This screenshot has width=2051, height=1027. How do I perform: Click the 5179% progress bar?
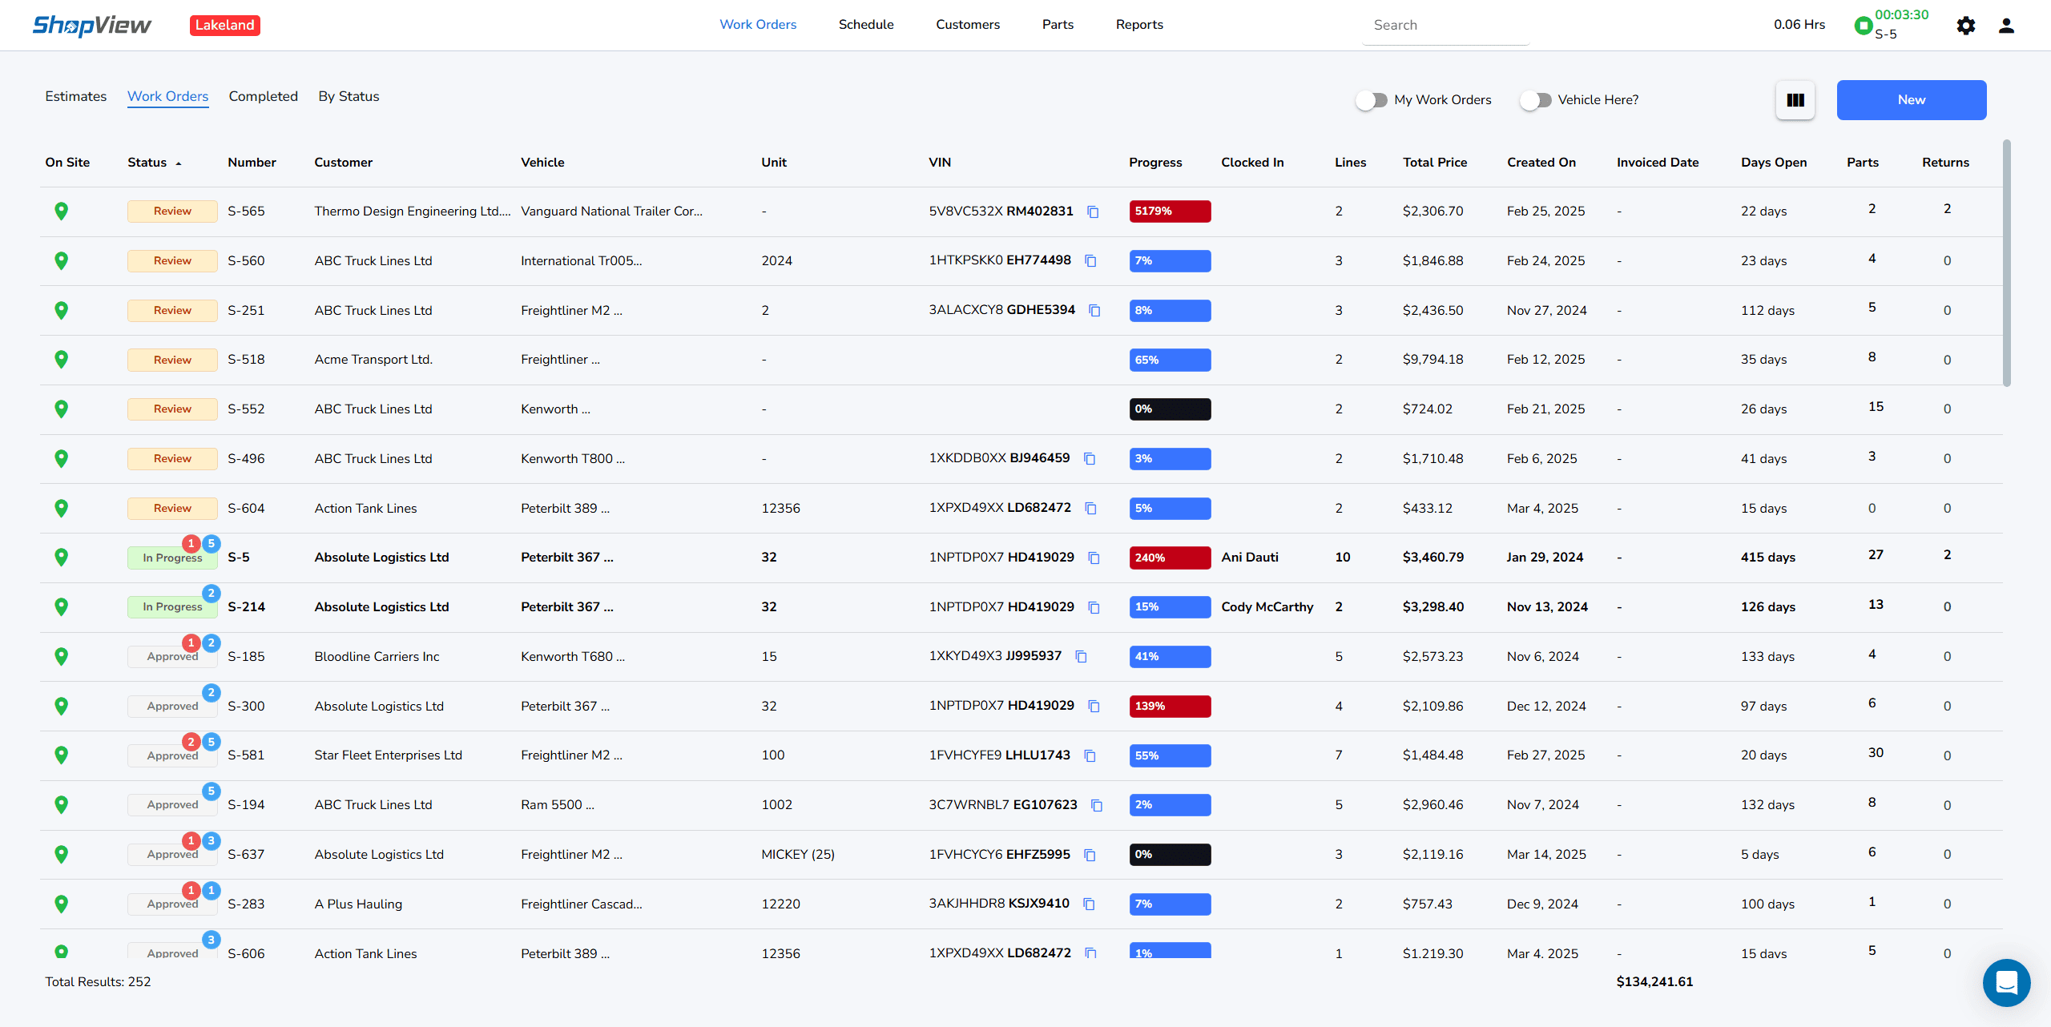tap(1170, 211)
